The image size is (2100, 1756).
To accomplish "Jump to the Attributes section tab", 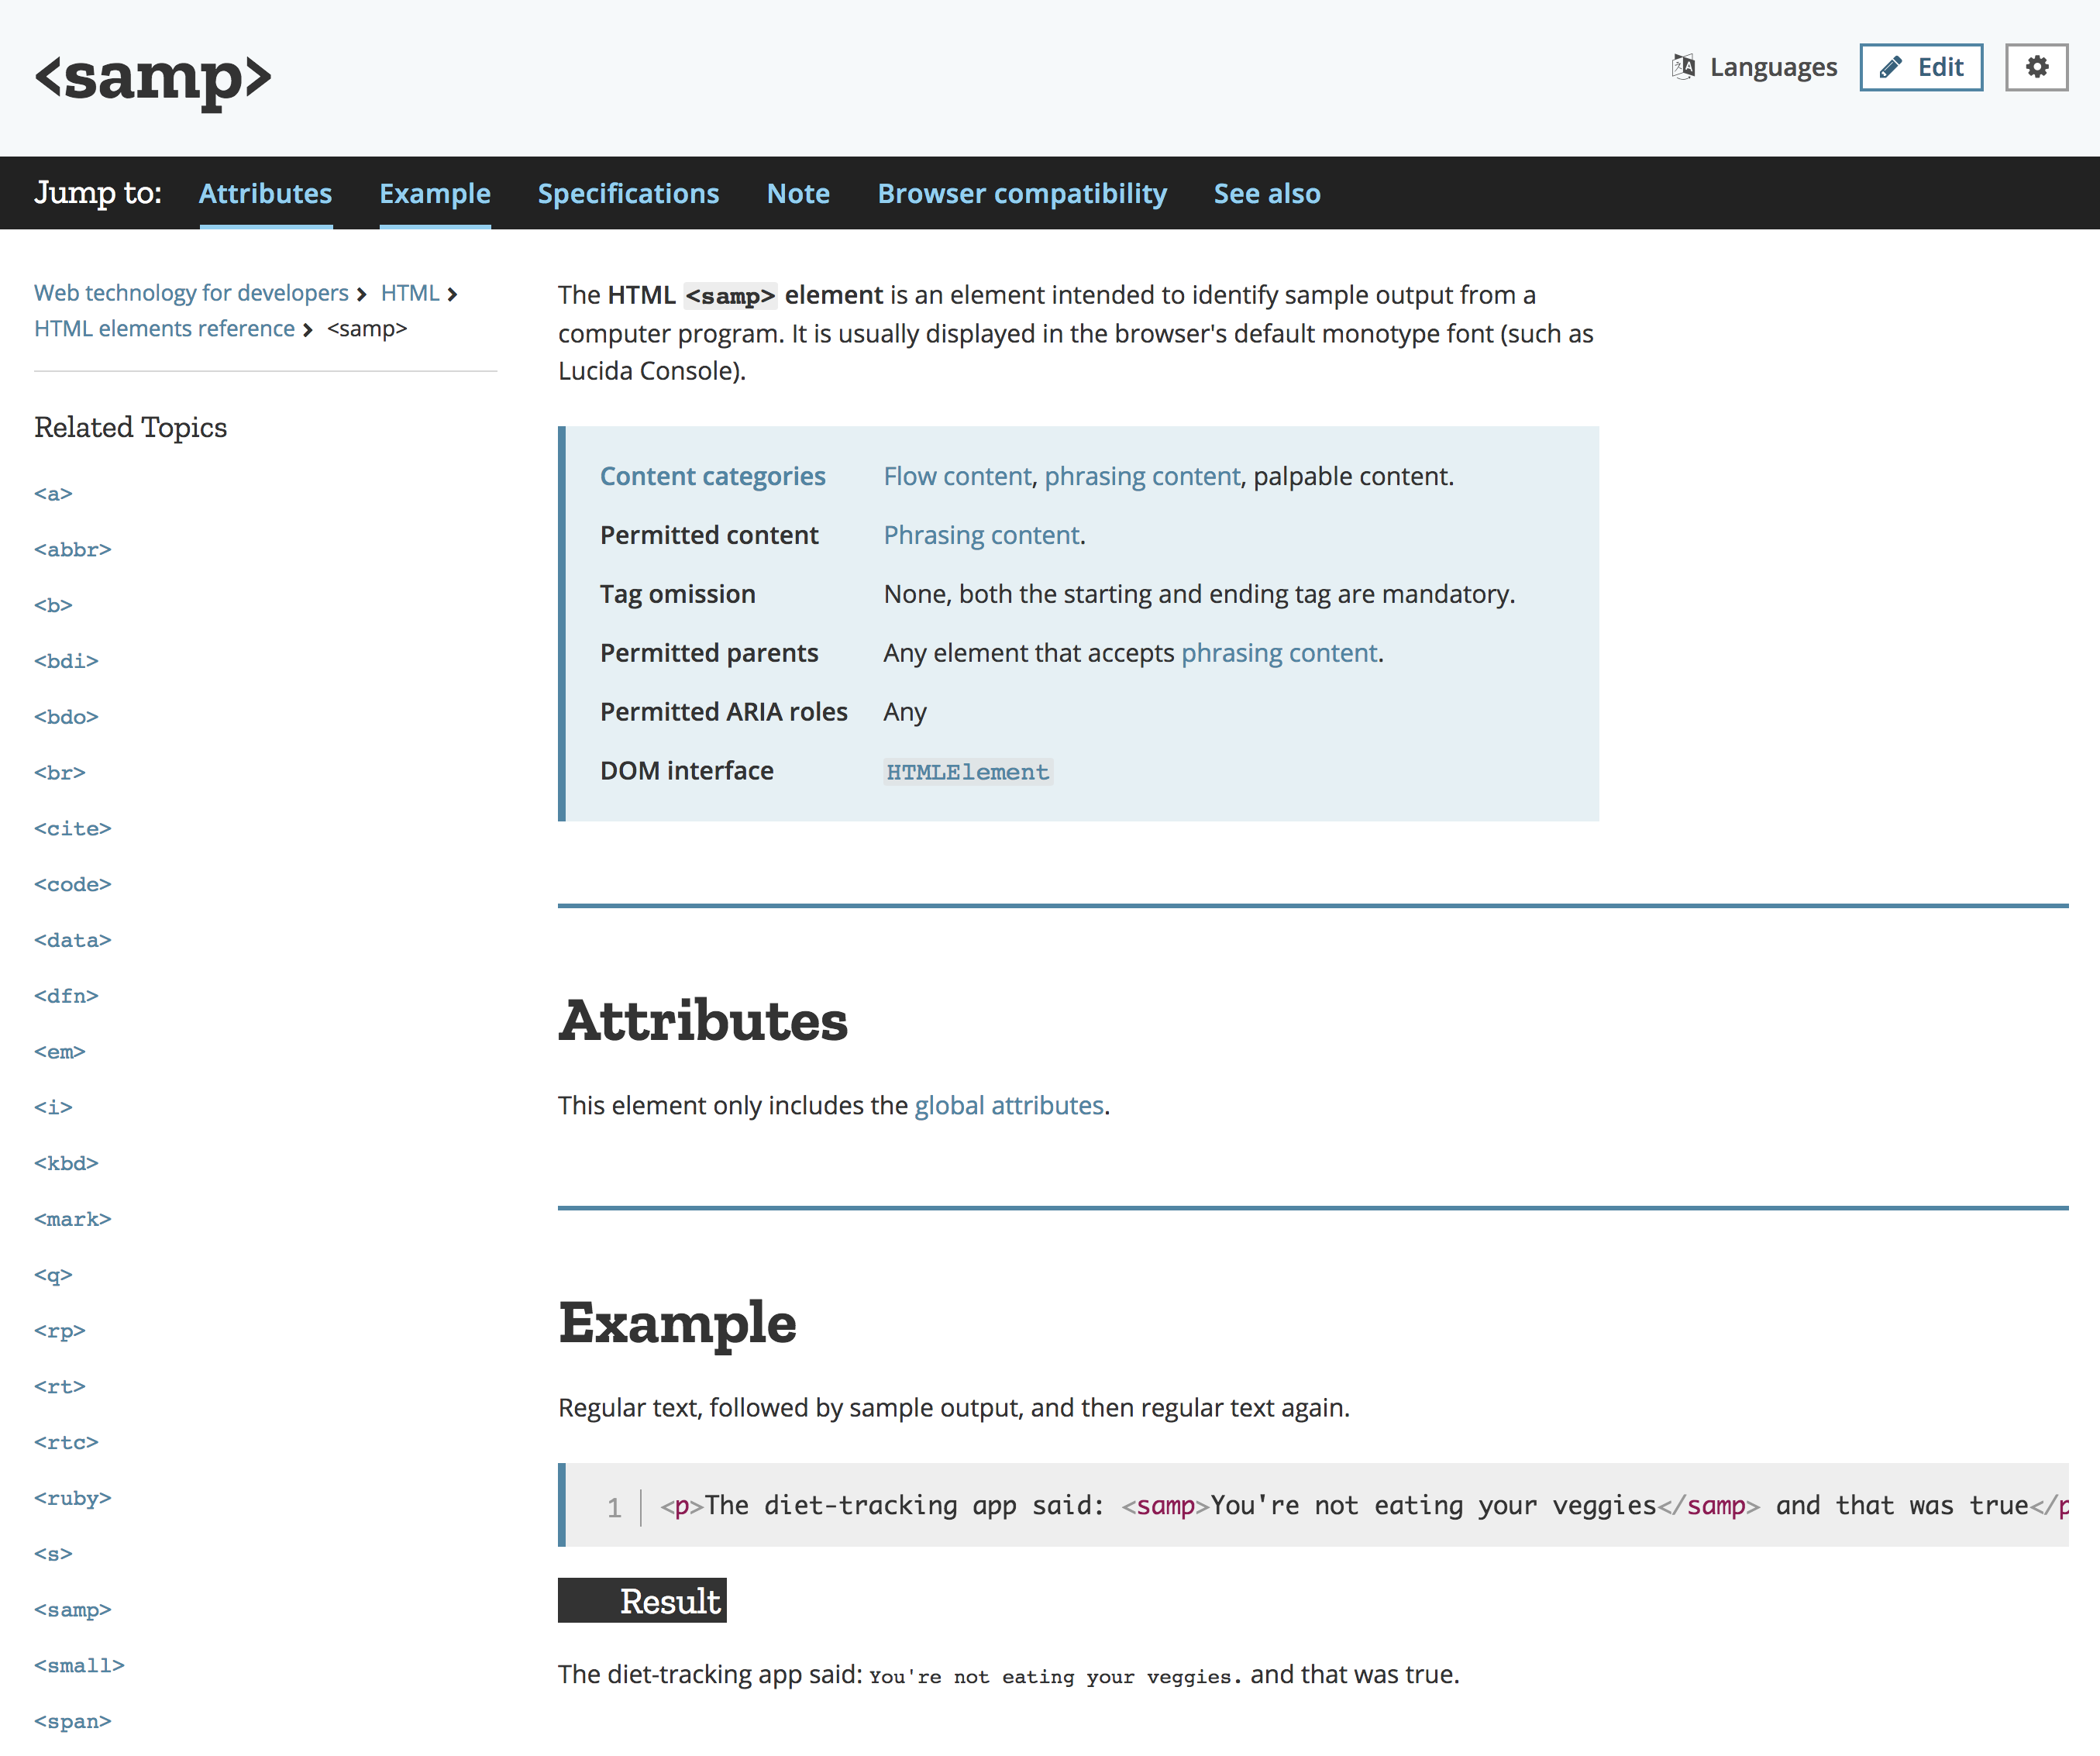I will (x=265, y=193).
